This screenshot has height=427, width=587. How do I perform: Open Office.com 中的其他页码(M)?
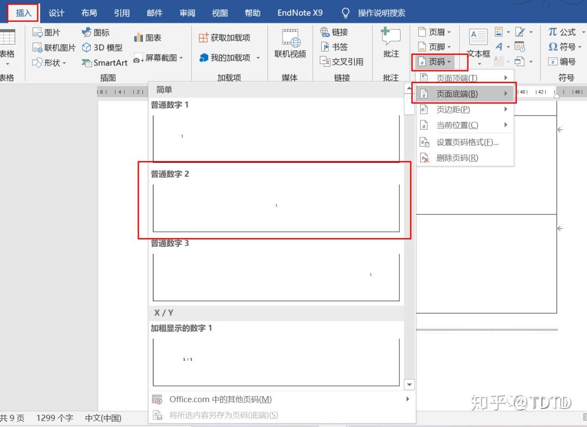[x=282, y=399]
